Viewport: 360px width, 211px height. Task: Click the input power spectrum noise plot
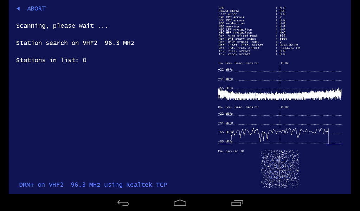coord(280,94)
